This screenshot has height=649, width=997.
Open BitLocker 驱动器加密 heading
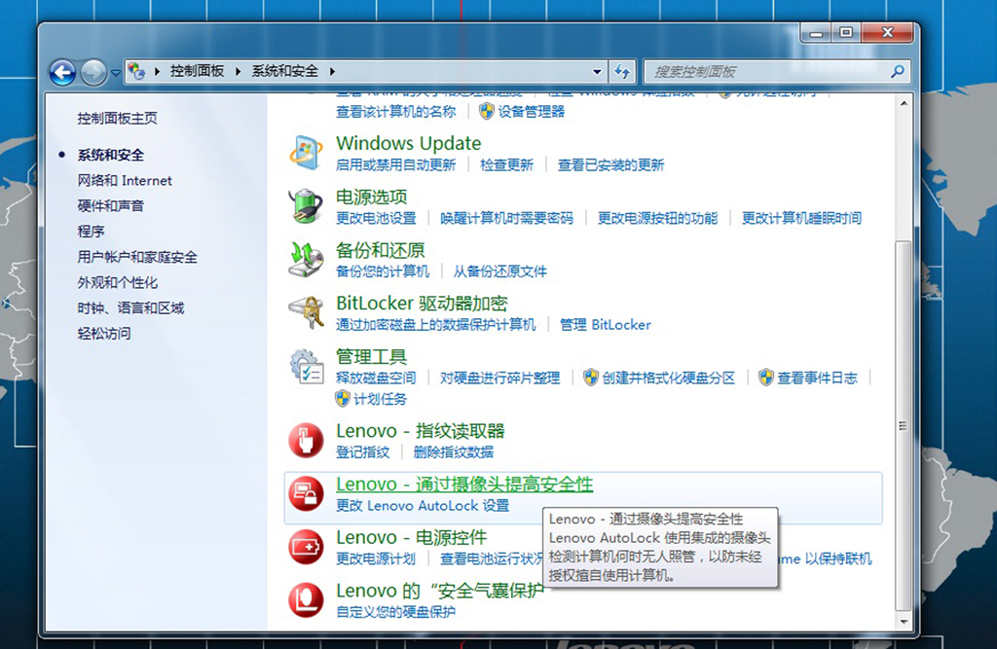422,304
